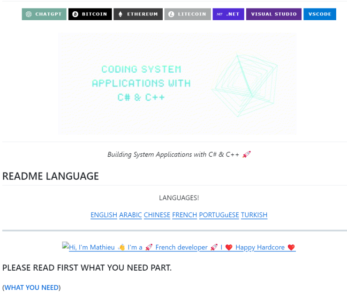
Task: Click the ChatGPT badge
Action: tap(44, 14)
